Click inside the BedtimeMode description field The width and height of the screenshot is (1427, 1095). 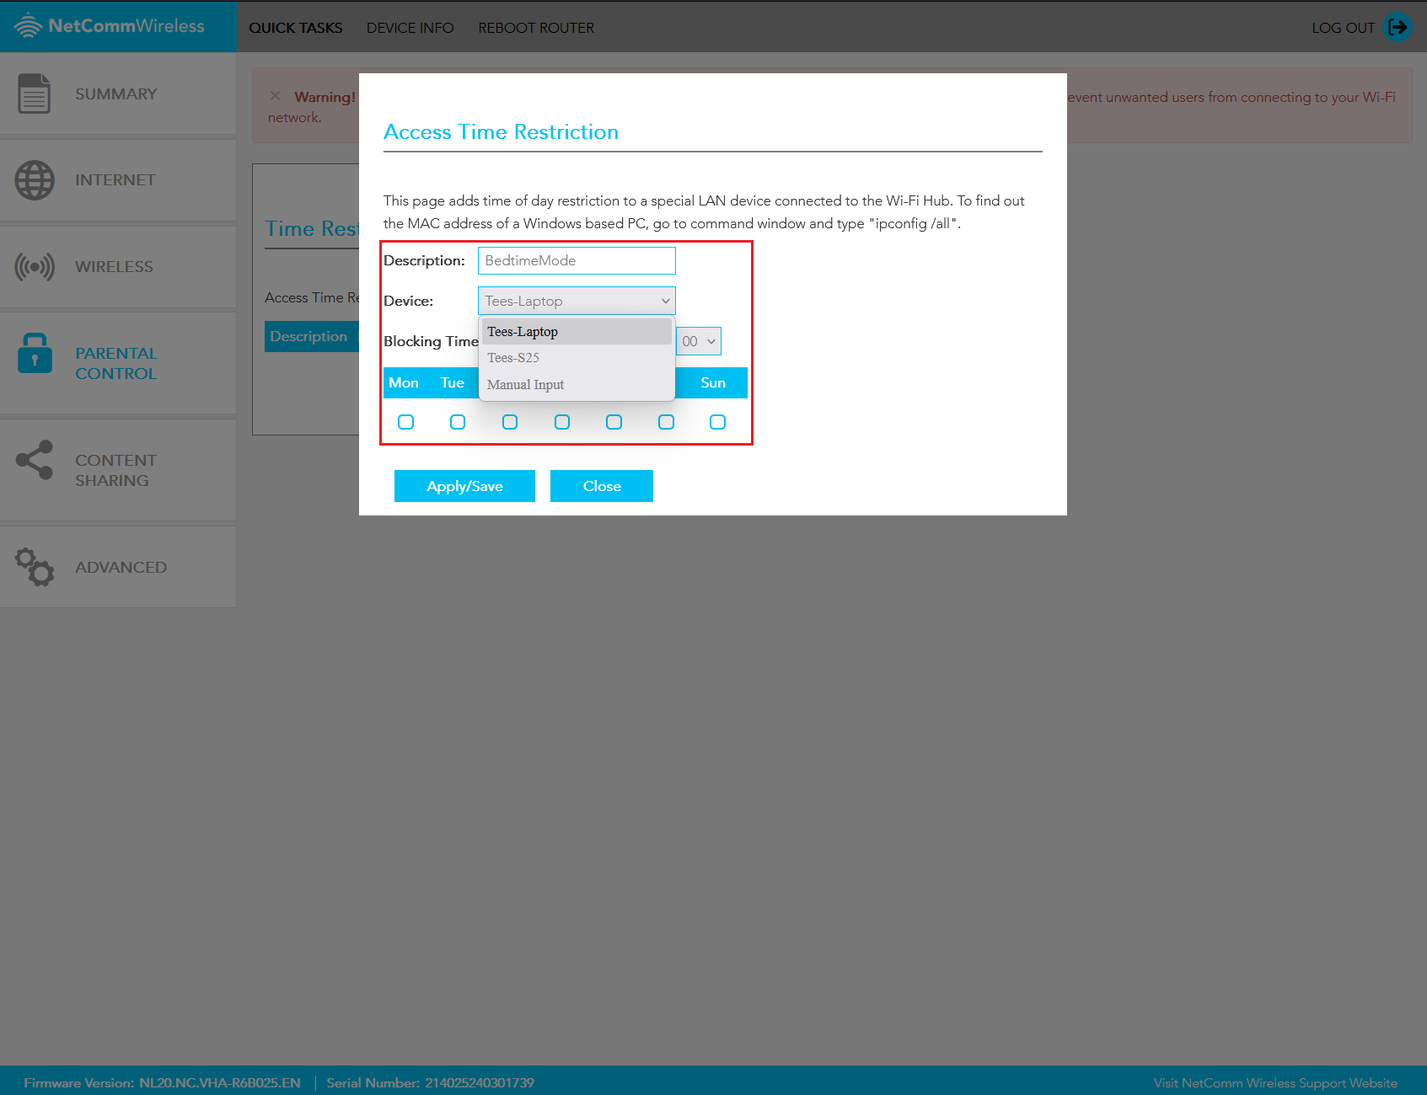point(576,260)
